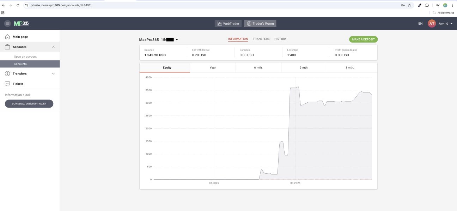Click the hamburger menu icon
The width and height of the screenshot is (457, 211).
pyautogui.click(x=7, y=24)
